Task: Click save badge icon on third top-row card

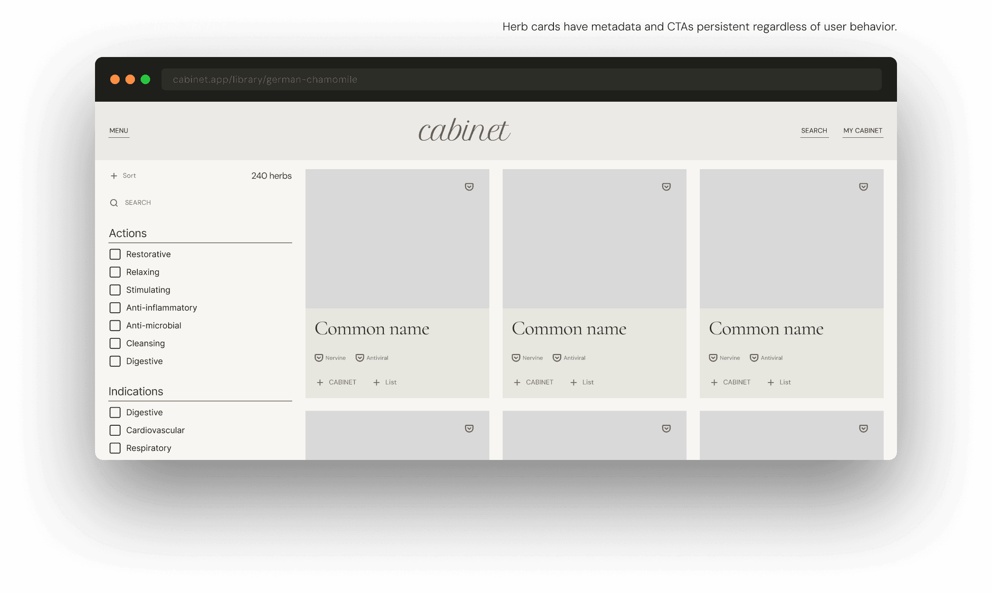Action: click(x=863, y=187)
